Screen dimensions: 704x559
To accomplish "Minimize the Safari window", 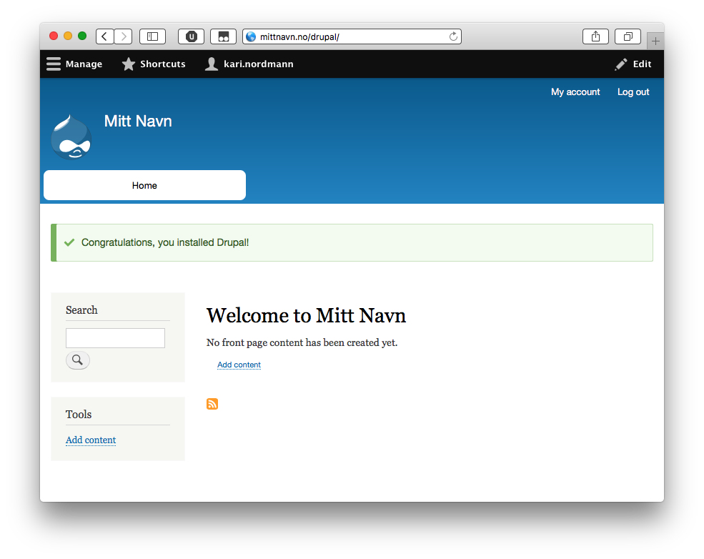I will pos(68,36).
